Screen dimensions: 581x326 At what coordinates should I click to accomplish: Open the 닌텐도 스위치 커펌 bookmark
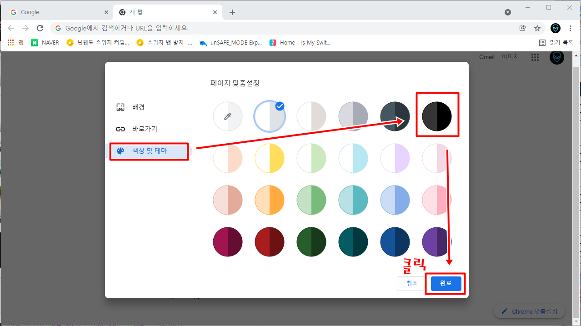click(x=98, y=43)
